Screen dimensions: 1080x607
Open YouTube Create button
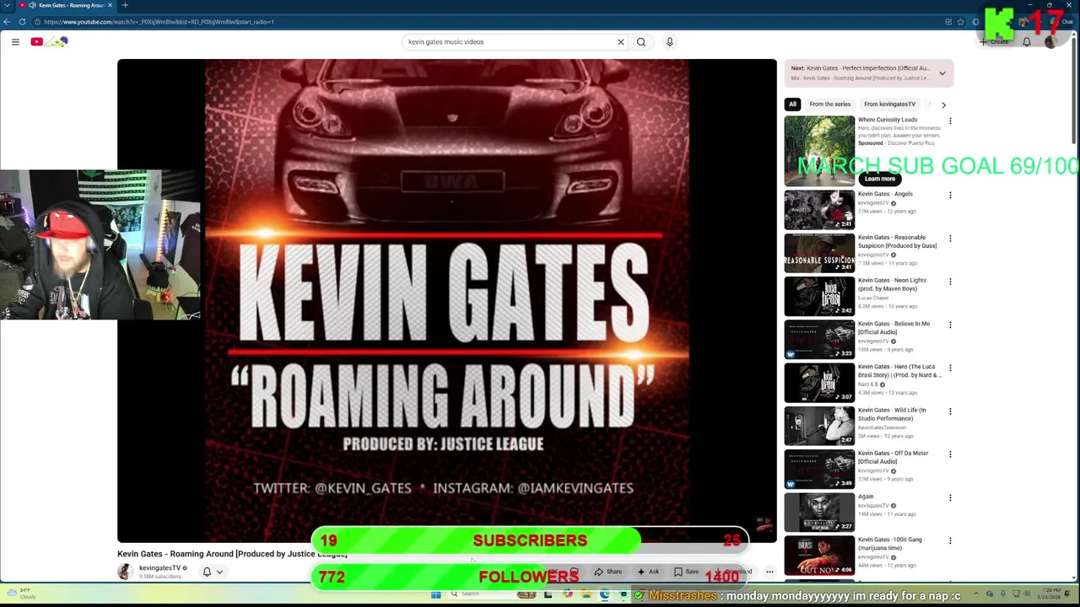point(996,41)
